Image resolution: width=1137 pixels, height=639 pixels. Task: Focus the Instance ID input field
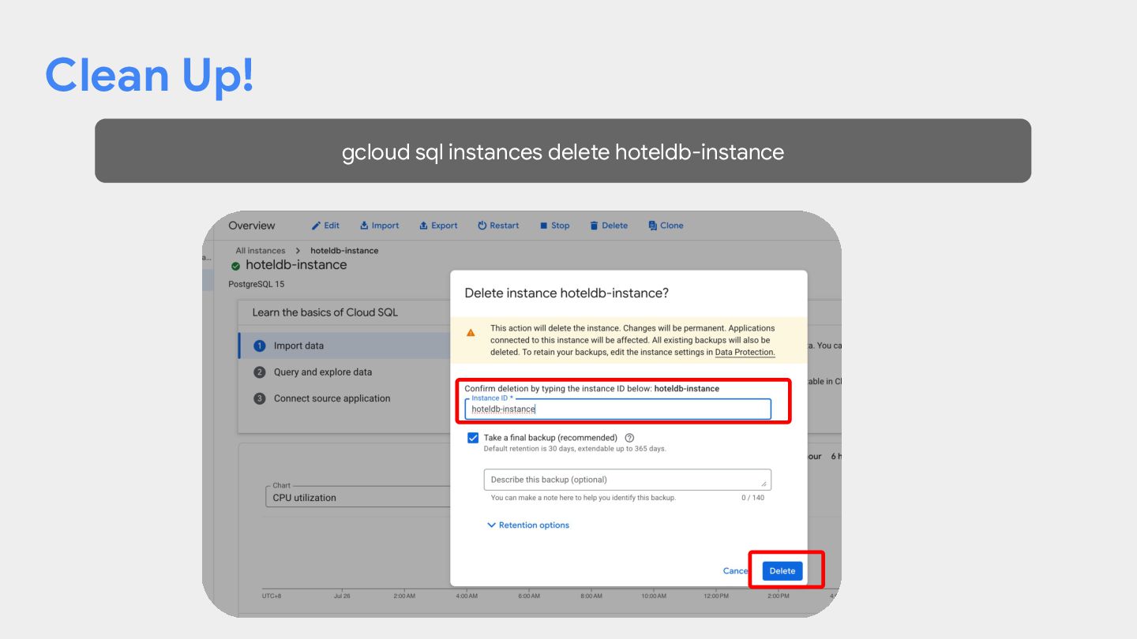617,409
